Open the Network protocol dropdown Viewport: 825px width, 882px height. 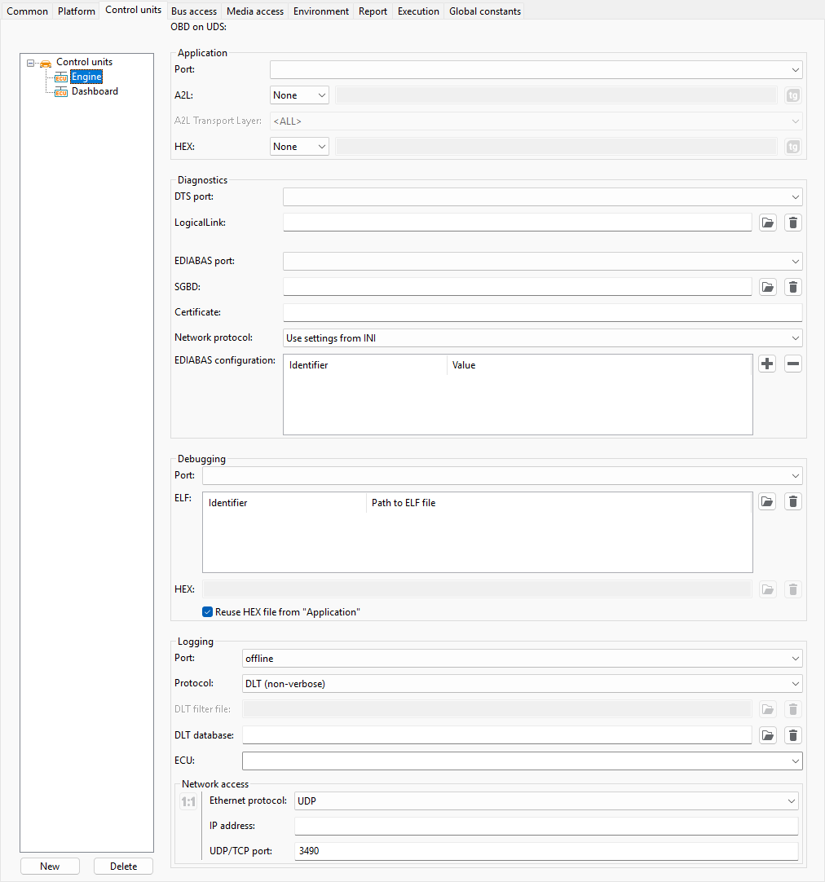tap(543, 338)
